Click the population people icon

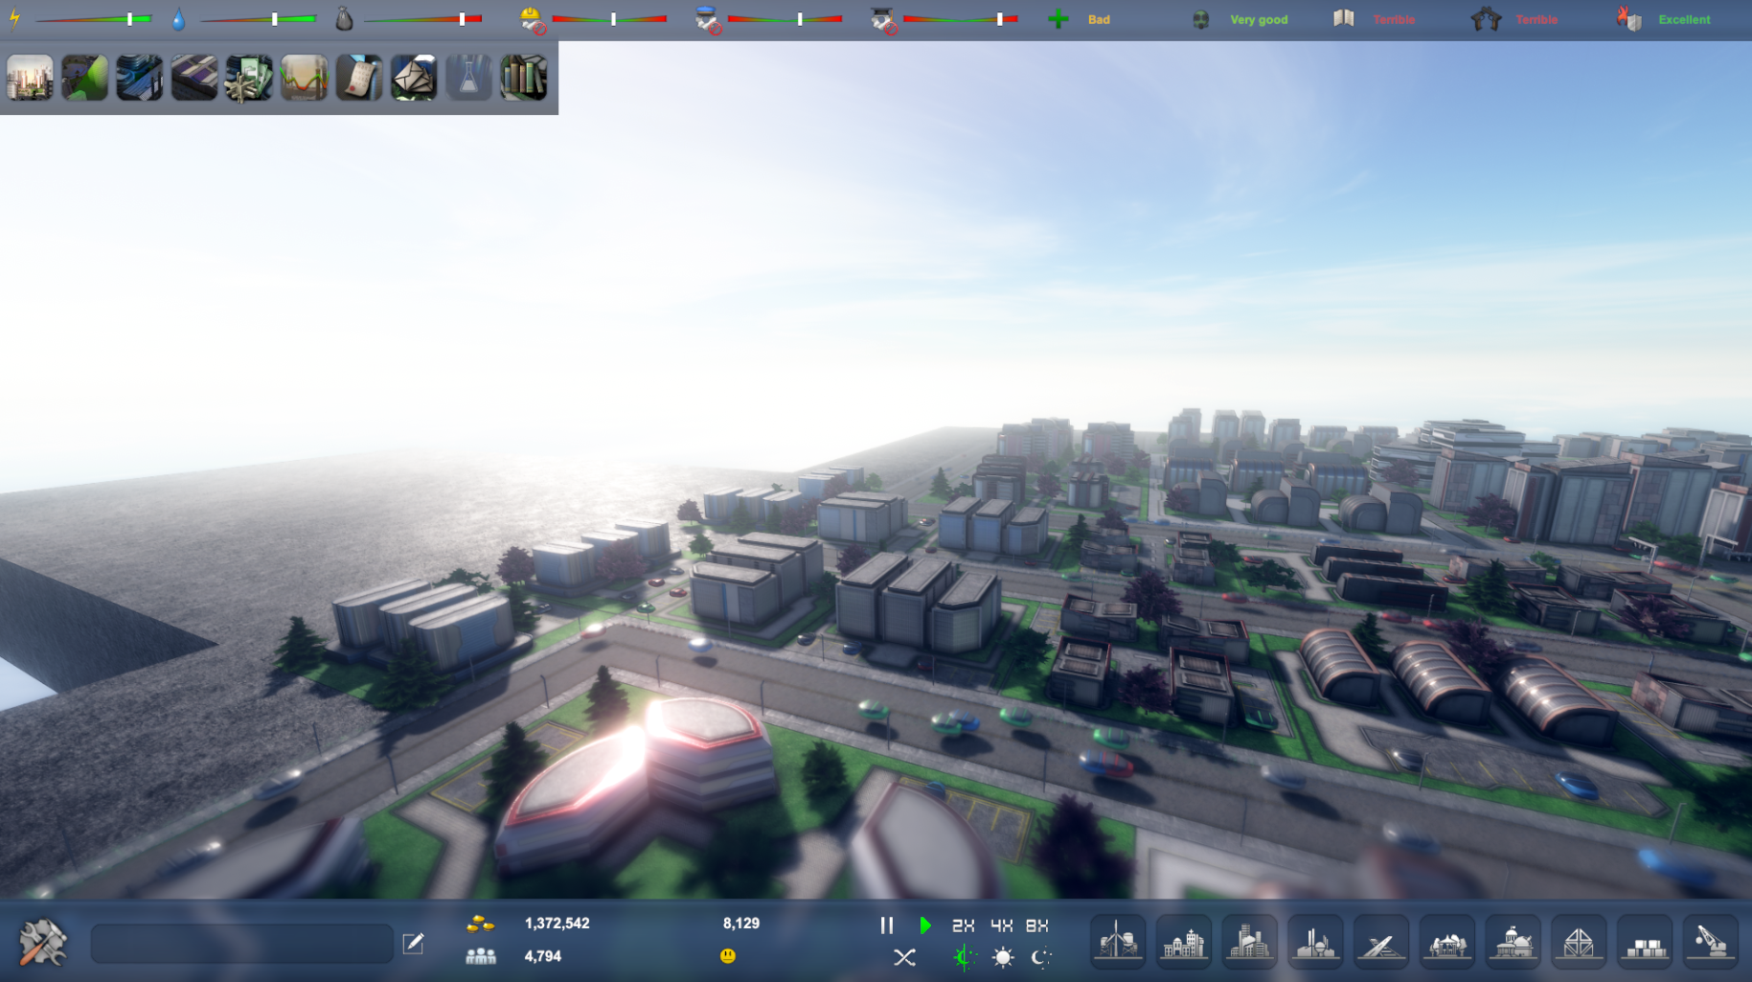pos(480,956)
